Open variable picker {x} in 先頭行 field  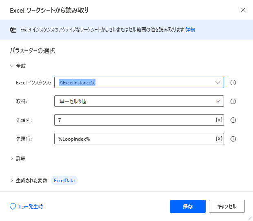(219, 139)
